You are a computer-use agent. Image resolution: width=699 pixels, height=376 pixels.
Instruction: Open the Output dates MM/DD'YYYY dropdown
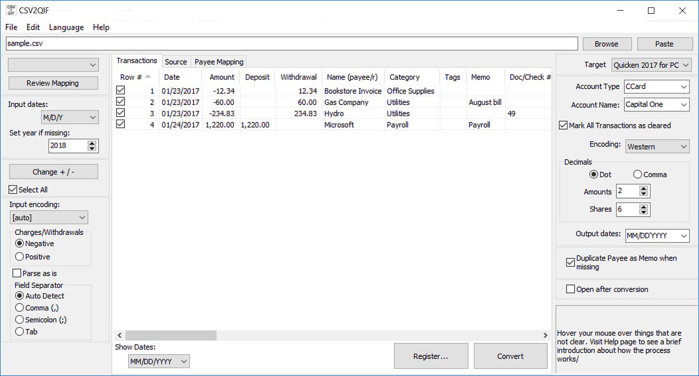[x=657, y=235]
